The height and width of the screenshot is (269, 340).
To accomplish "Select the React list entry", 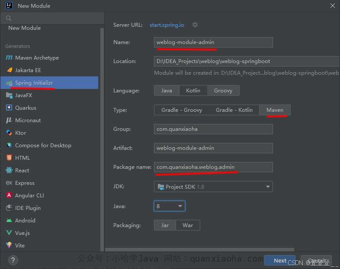I will (49, 170).
